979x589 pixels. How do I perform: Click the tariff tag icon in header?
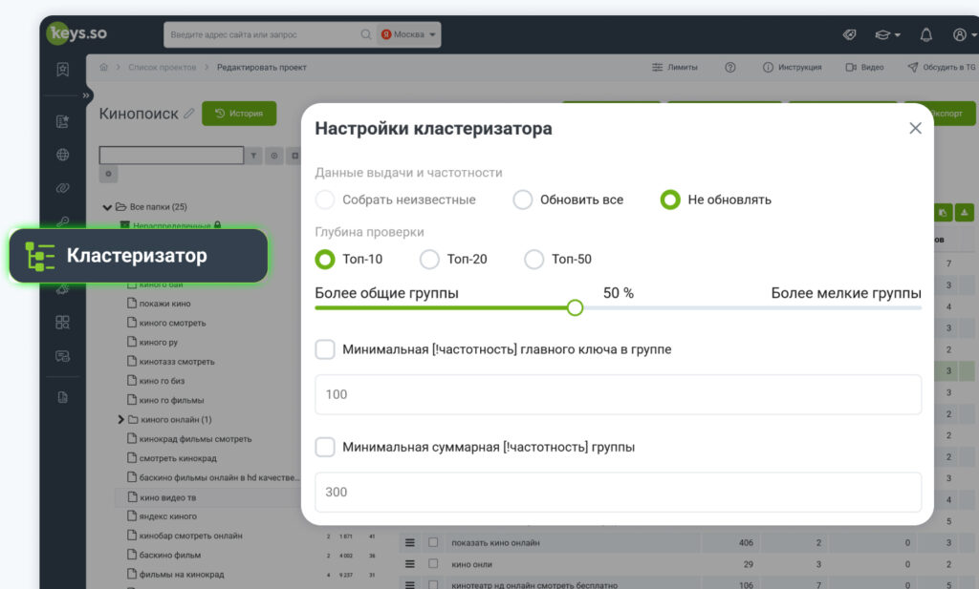[849, 35]
